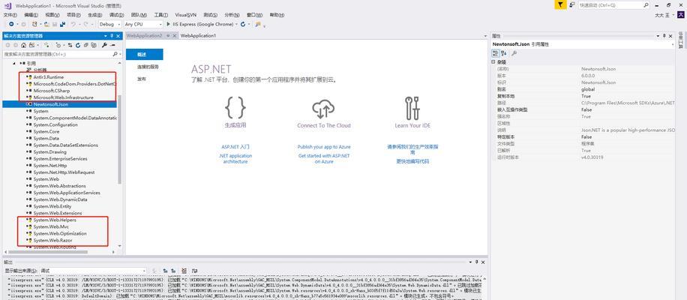Click Solution Explorer vertical scrollbar
687x300 pixels.
(x=119, y=140)
